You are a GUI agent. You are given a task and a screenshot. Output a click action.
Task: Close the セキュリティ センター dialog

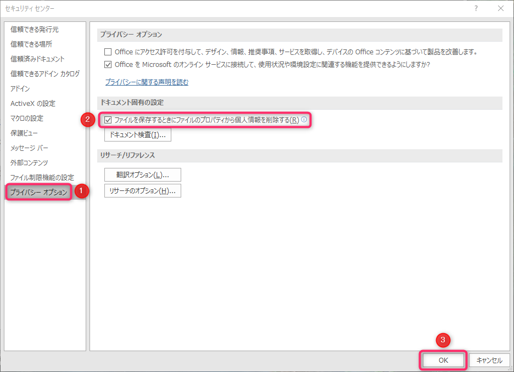501,9
